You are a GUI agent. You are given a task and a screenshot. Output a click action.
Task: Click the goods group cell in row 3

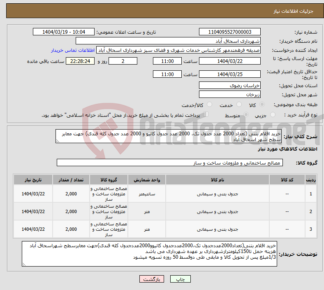pos(109,229)
